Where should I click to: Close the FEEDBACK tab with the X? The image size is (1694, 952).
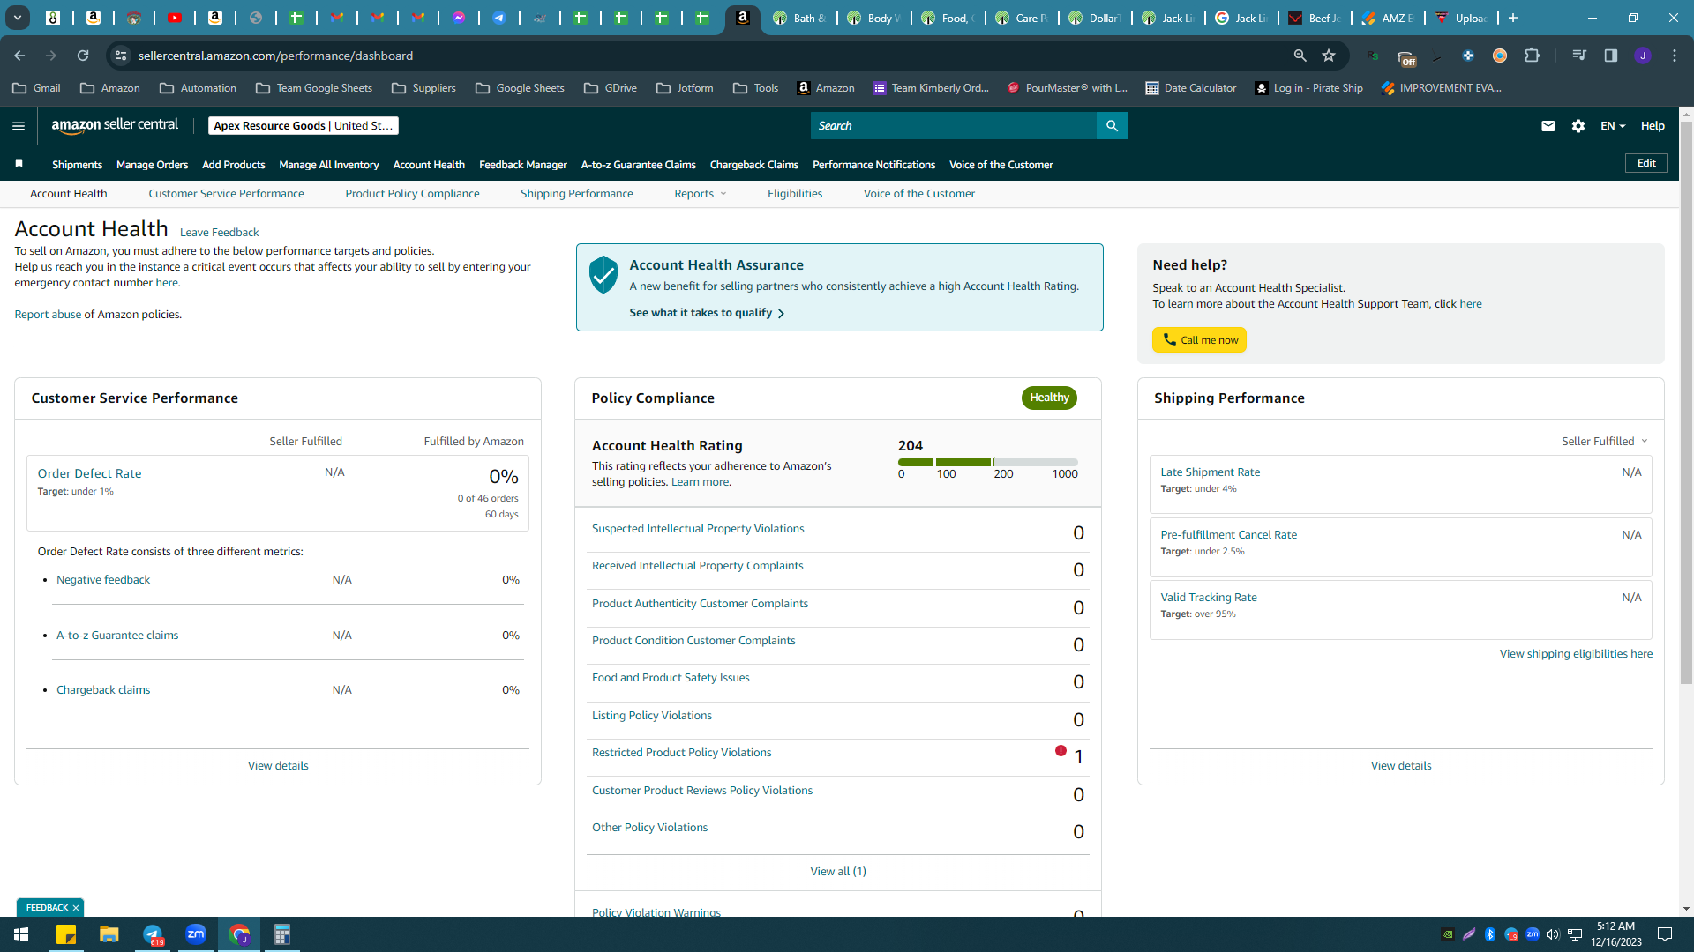[x=76, y=908]
